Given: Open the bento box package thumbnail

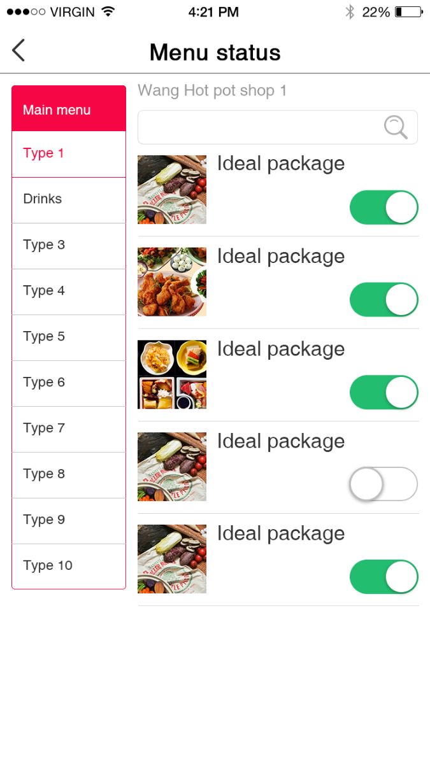Looking at the screenshot, I should click(172, 374).
